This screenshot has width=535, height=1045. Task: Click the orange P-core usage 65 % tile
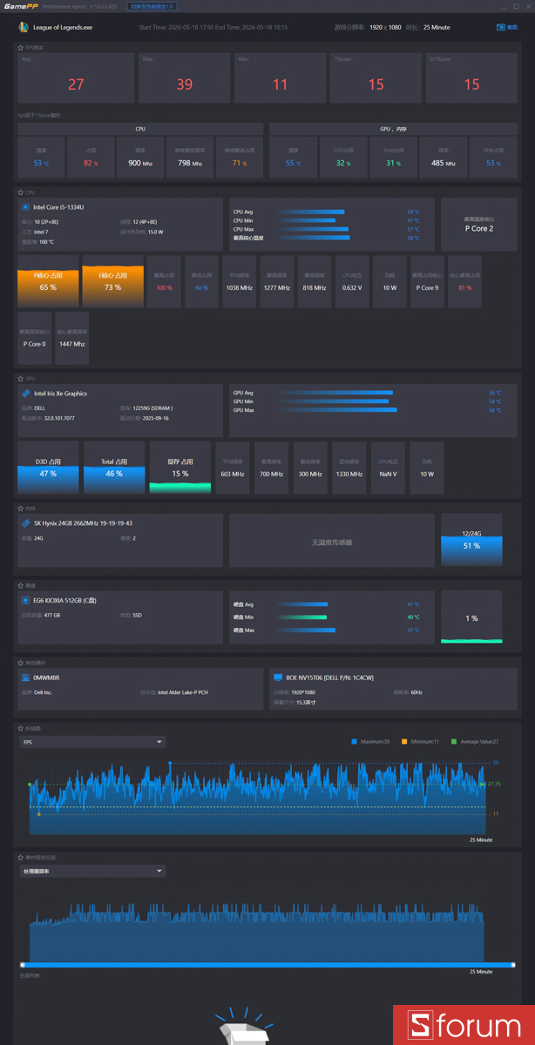pos(48,281)
